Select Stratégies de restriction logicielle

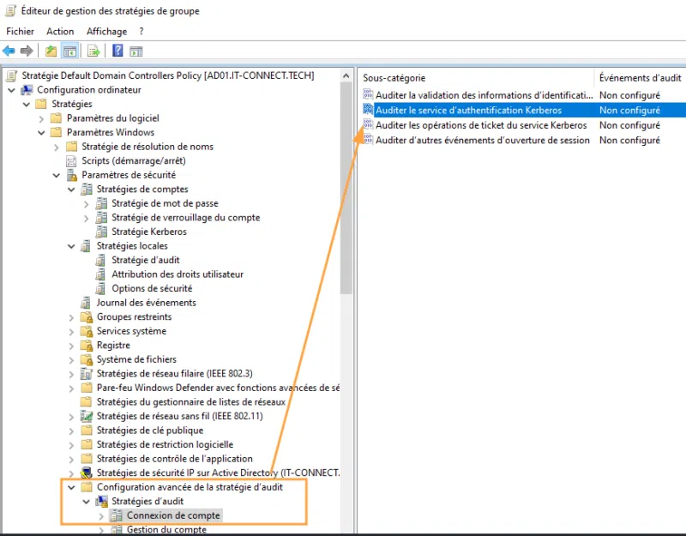click(165, 444)
